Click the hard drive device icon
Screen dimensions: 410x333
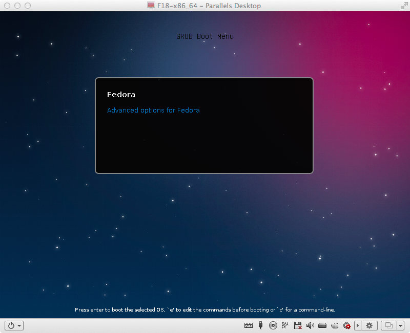tap(322, 325)
